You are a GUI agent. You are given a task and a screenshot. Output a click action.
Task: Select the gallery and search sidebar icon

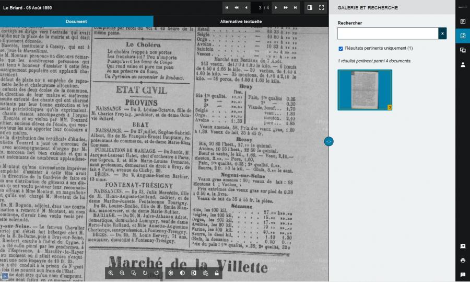pos(463,36)
